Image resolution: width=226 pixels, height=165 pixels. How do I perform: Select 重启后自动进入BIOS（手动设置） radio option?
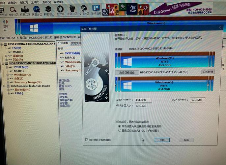(x=120, y=130)
